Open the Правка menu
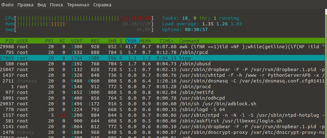The height and width of the screenshot is (138, 327). coord(25,5)
